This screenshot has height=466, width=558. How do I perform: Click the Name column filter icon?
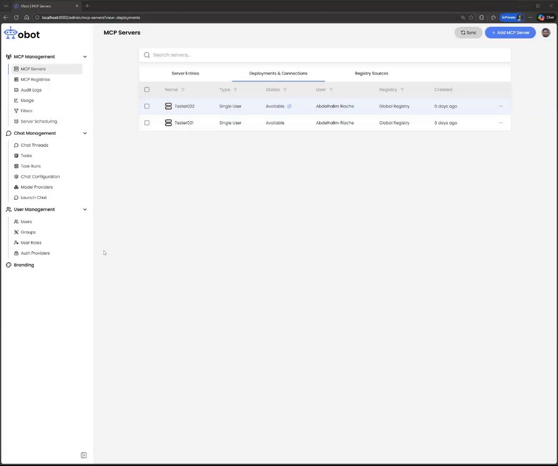(x=183, y=90)
